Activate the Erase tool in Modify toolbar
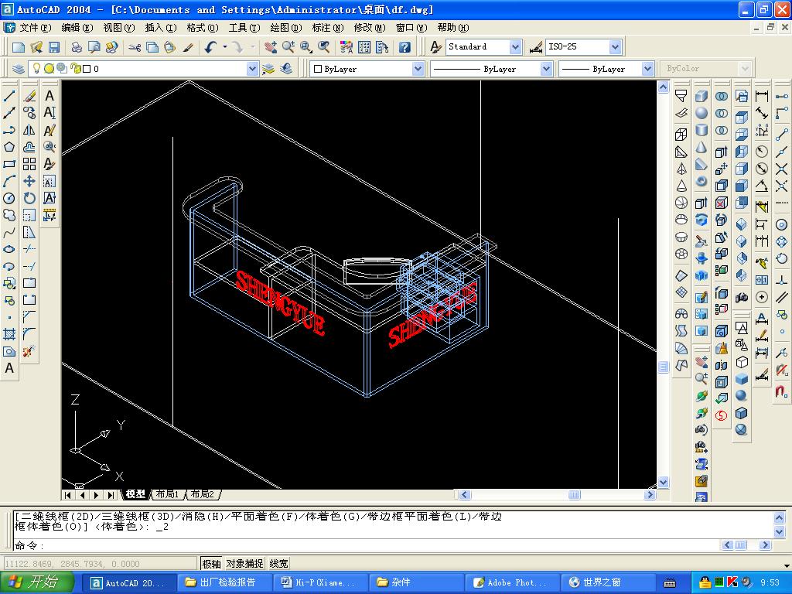This screenshot has height=594, width=792. click(x=29, y=96)
